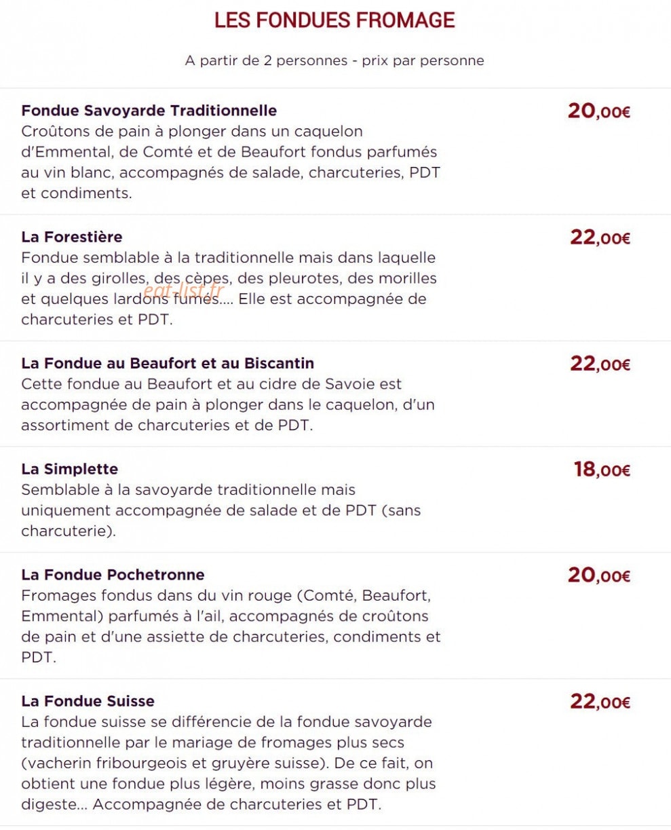Select La Simplette menu item
The image size is (671, 830).
point(69,469)
